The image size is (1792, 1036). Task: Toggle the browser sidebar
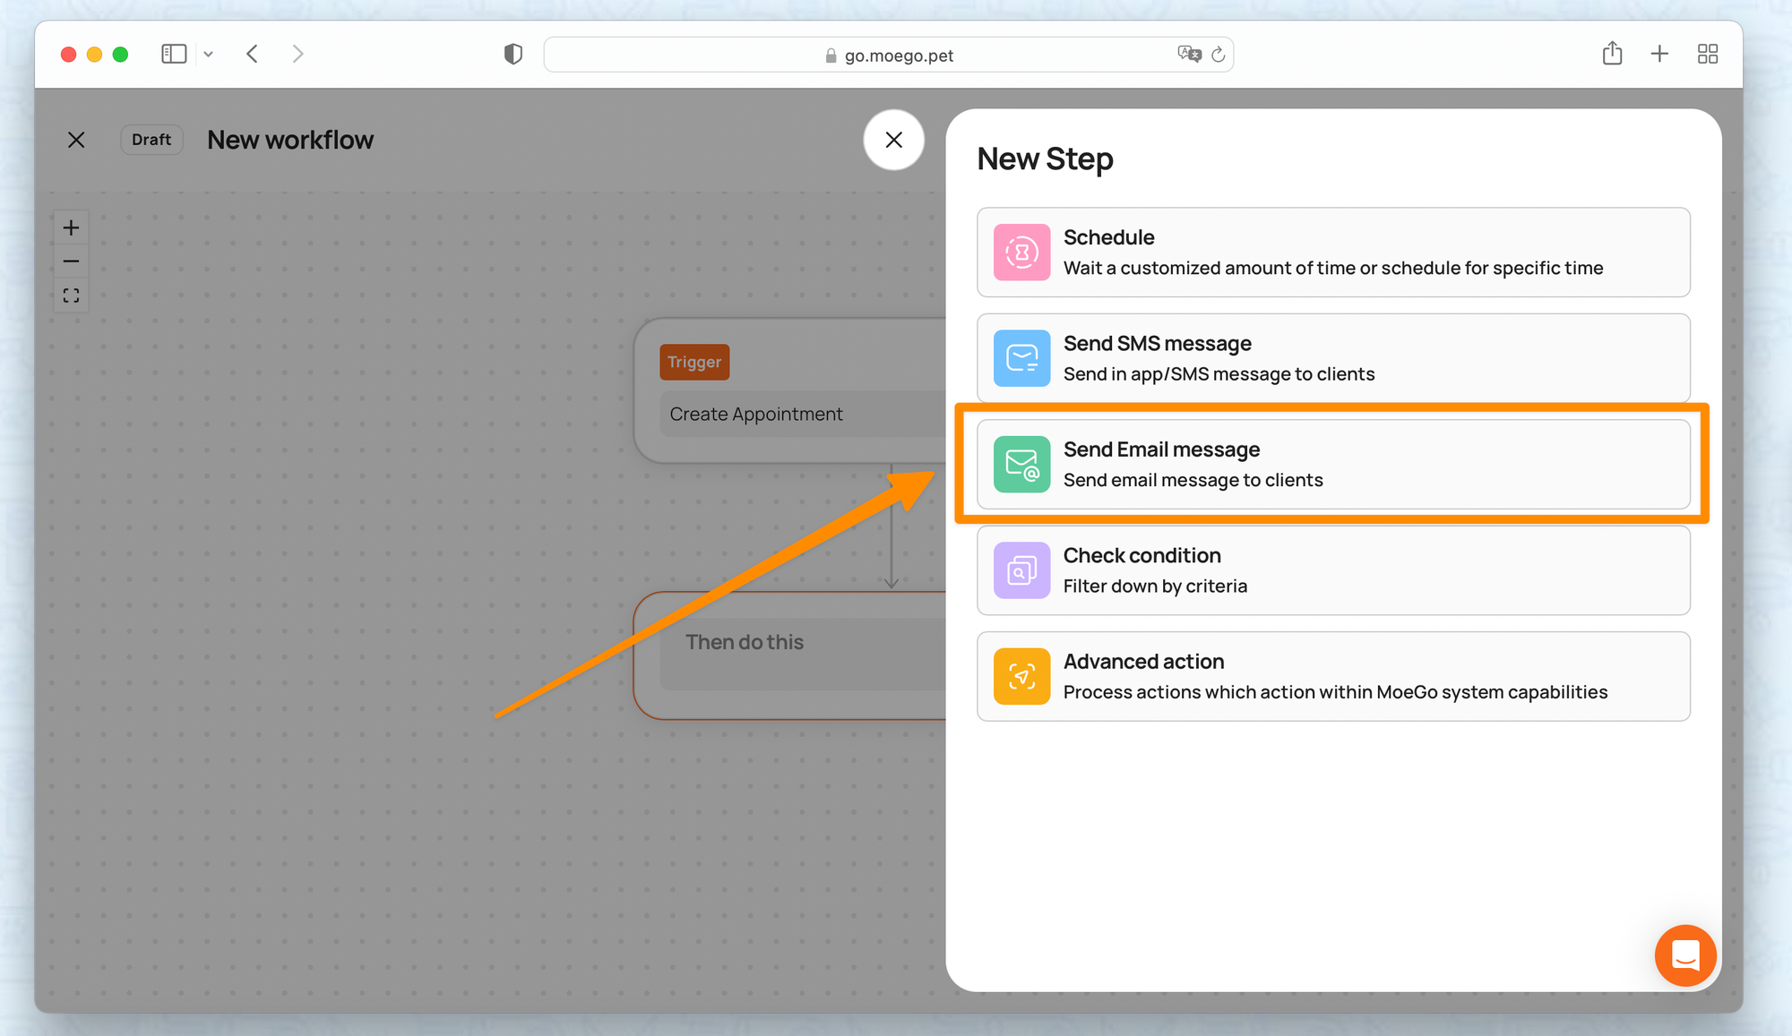(x=174, y=55)
